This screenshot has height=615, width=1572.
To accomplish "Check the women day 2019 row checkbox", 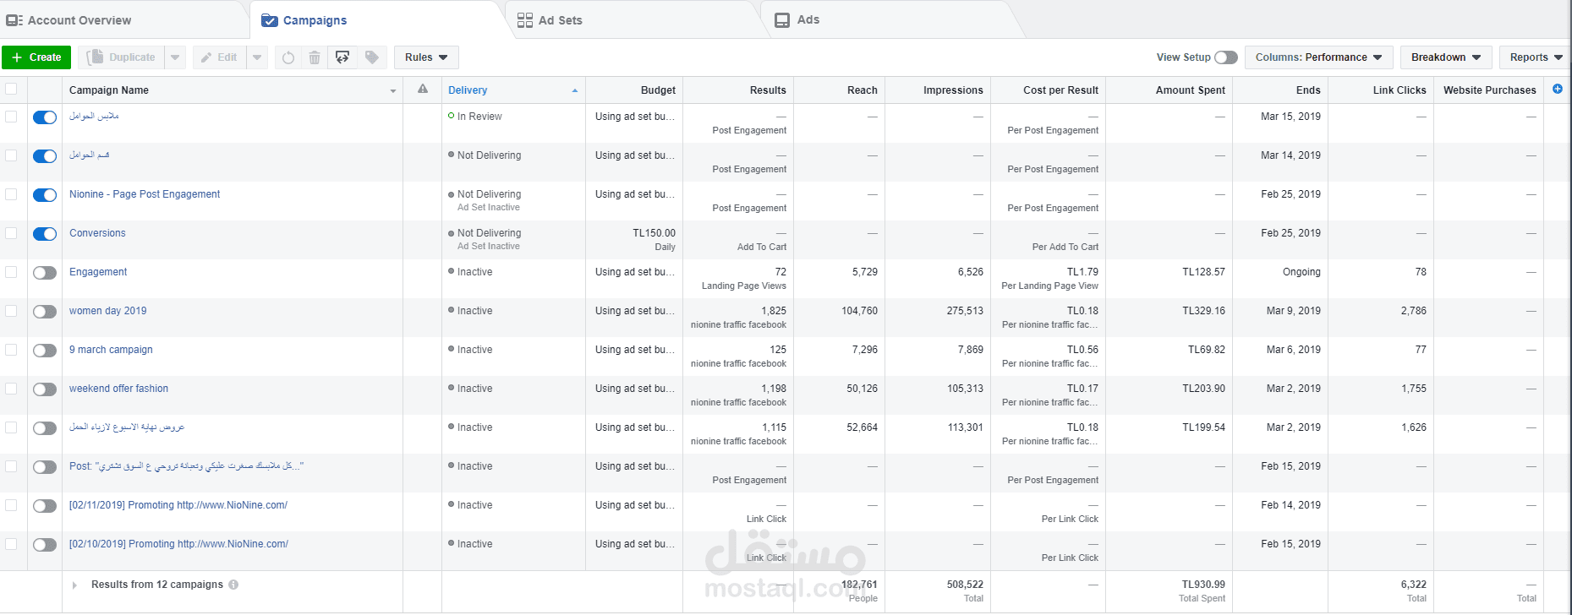I will point(11,310).
